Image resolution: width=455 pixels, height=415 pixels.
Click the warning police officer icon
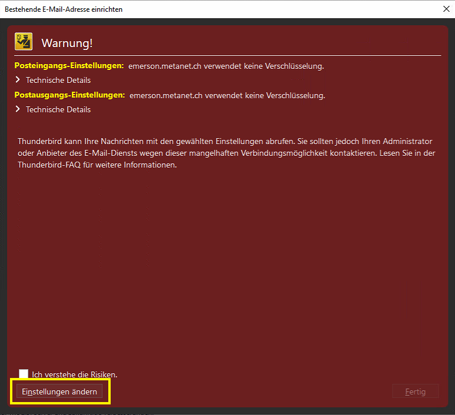[x=24, y=41]
